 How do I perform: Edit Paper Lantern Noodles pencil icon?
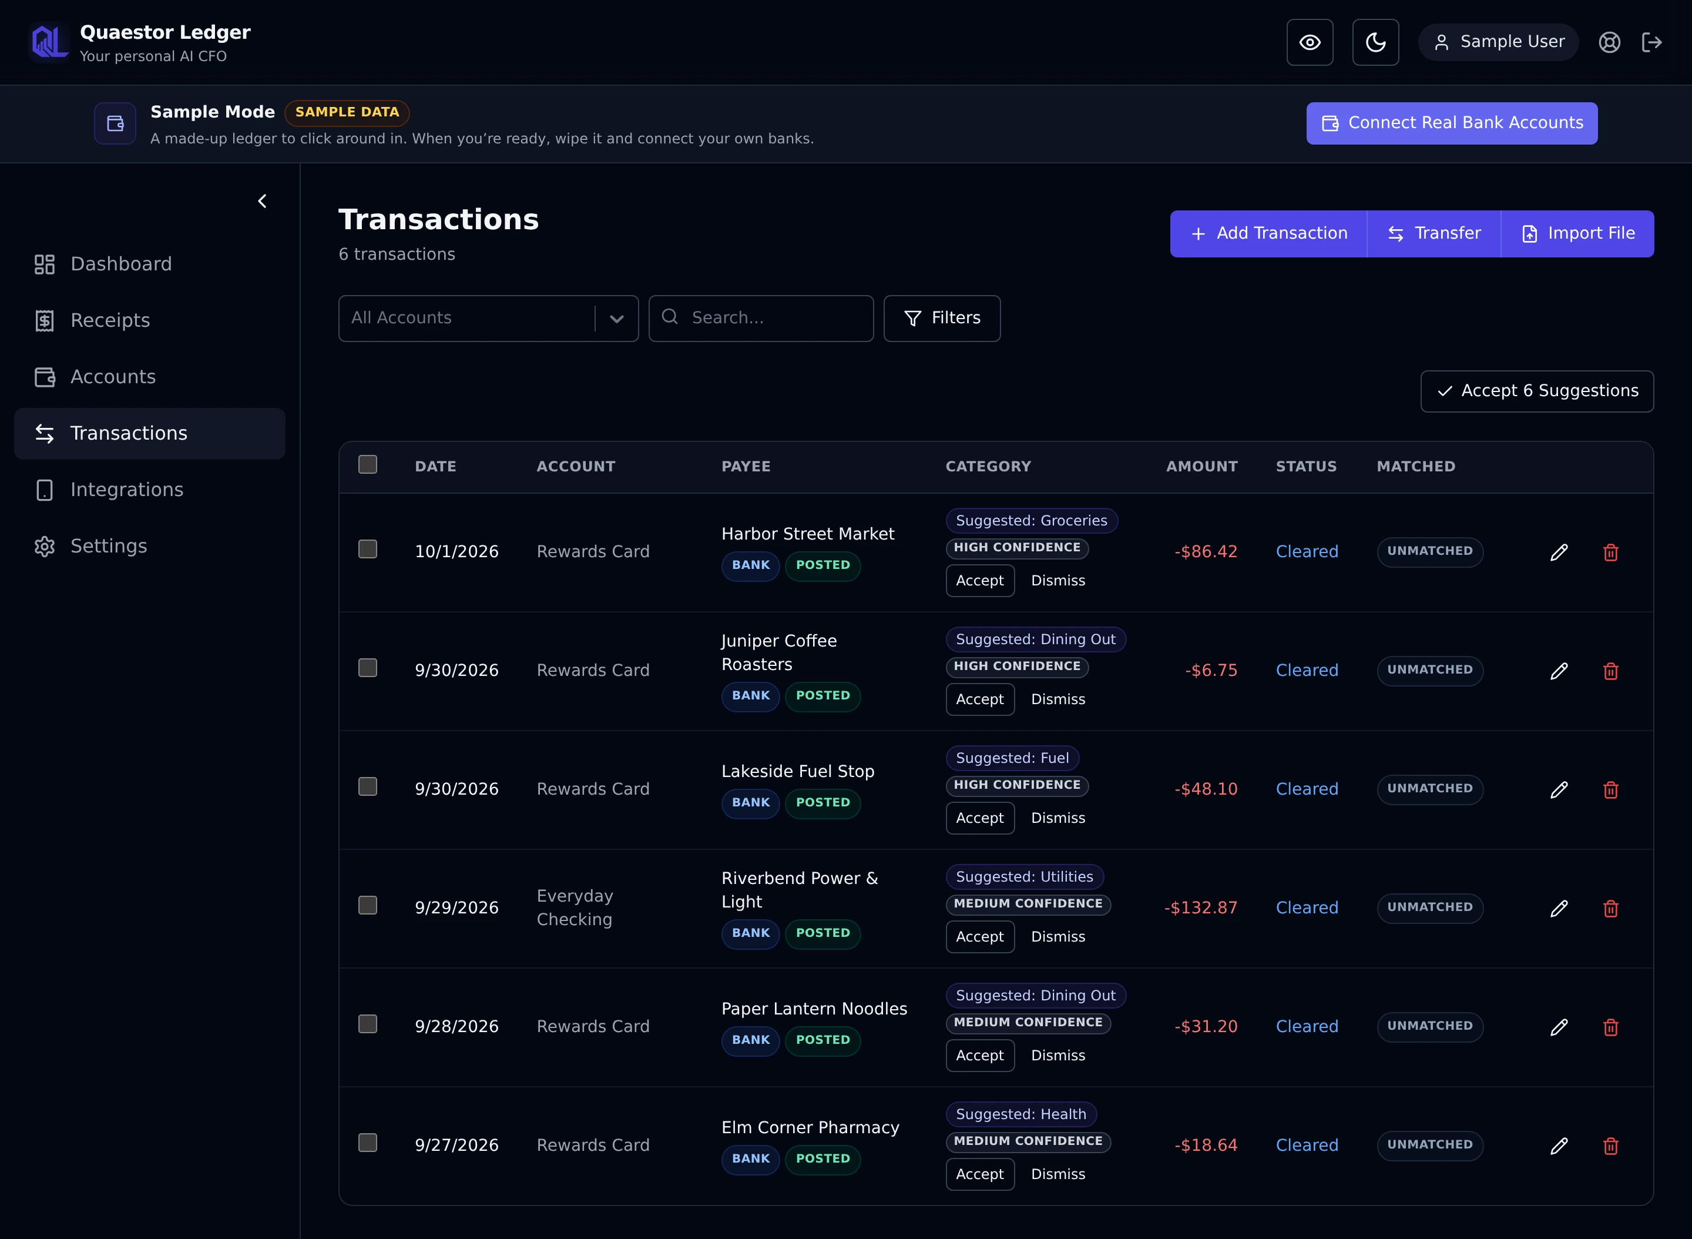pyautogui.click(x=1559, y=1027)
